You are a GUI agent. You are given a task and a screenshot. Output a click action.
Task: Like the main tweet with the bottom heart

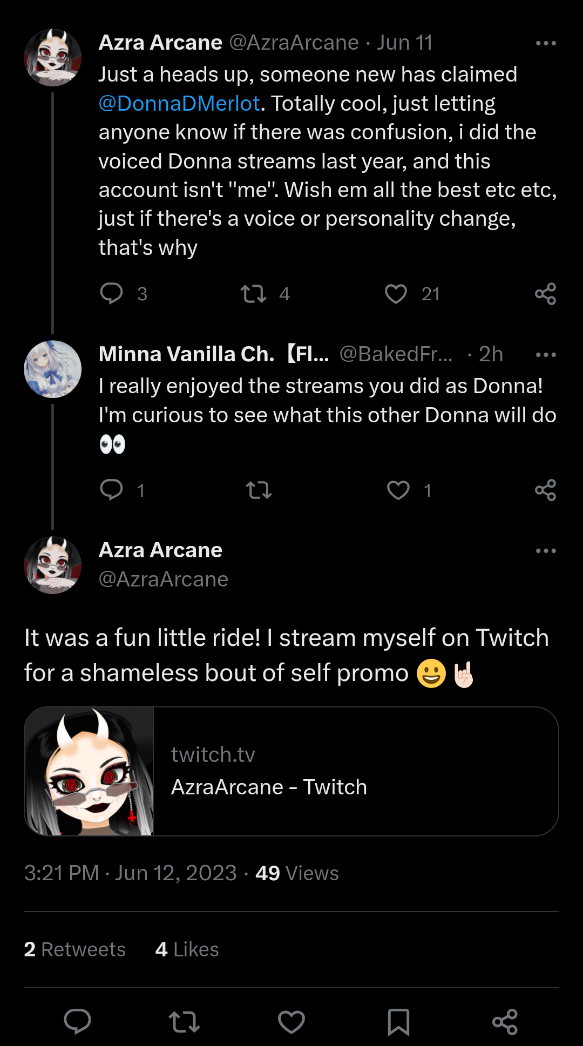click(x=291, y=1022)
